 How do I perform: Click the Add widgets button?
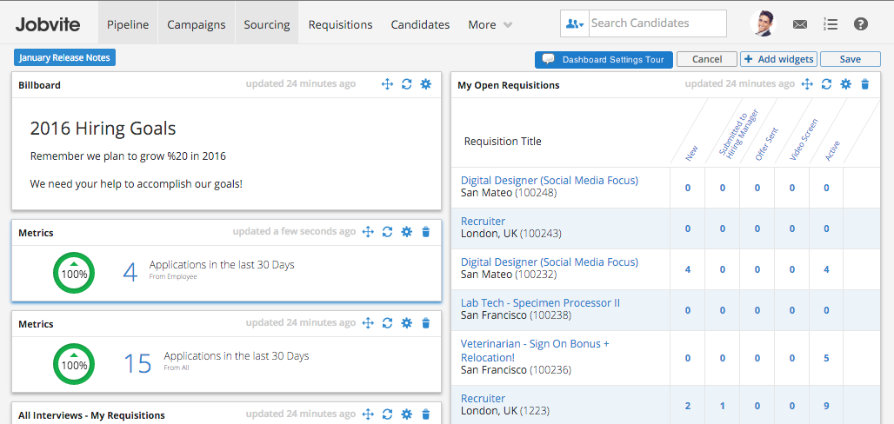click(778, 59)
